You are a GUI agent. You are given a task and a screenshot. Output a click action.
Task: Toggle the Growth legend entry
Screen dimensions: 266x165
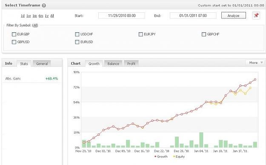pyautogui.click(x=161, y=156)
